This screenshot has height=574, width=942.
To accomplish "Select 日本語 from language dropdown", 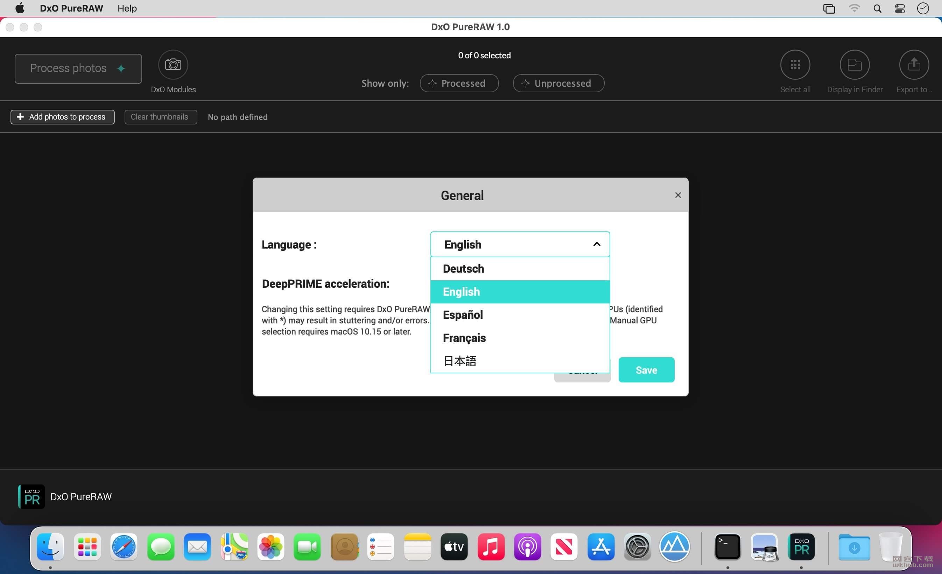I will [x=459, y=361].
